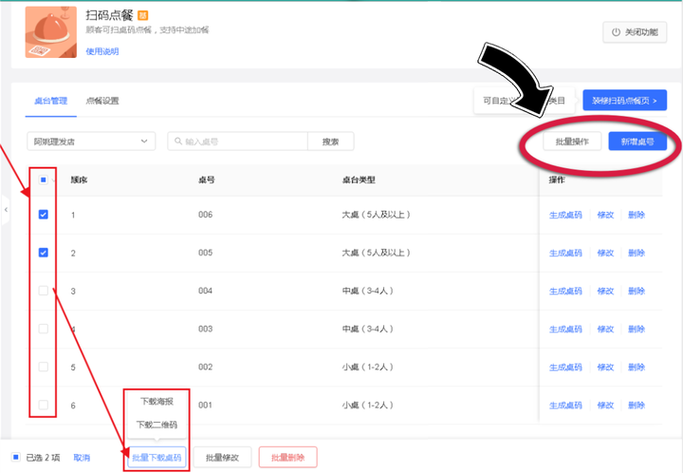Uncheck the checkbox for table 005

pos(44,254)
